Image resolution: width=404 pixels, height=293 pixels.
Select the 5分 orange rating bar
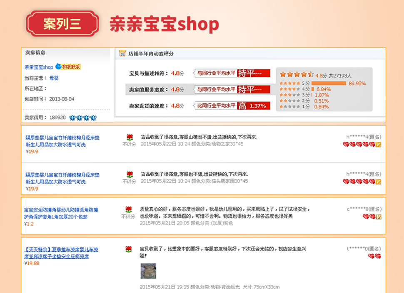pyautogui.click(x=329, y=83)
